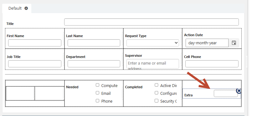Click the Supervisor name or email field
The width and height of the screenshot is (257, 116).
tap(152, 64)
